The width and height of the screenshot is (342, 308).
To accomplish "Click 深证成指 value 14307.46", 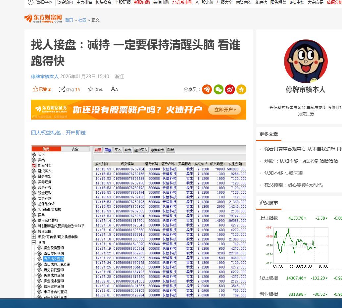I will (x=295, y=278).
